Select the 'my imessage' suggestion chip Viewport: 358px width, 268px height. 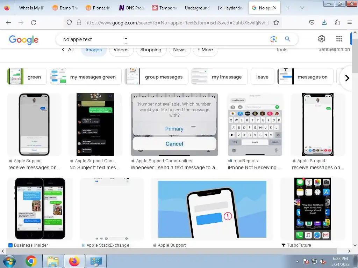[220, 76]
